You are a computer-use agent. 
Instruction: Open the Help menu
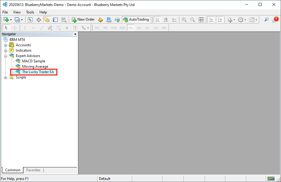click(43, 12)
